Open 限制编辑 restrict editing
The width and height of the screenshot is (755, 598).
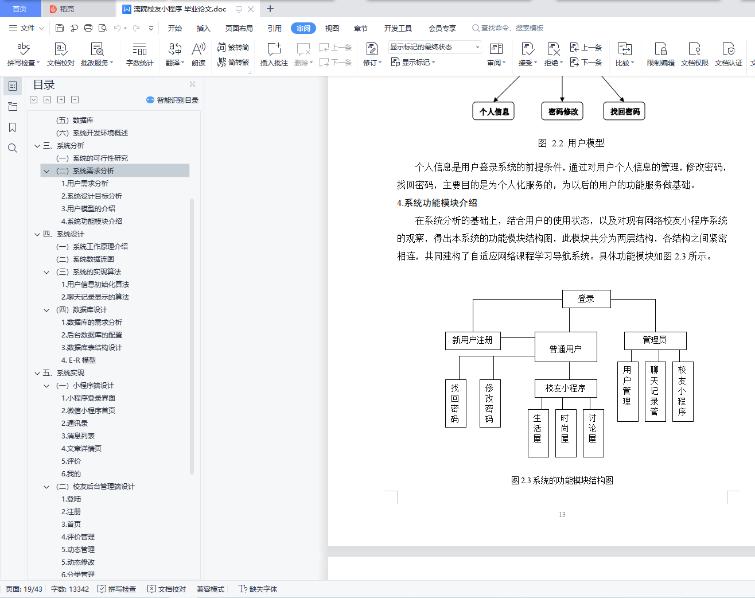click(x=660, y=55)
